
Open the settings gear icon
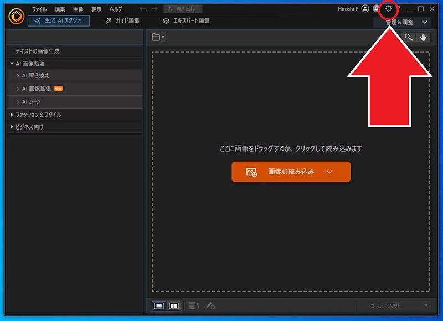(389, 9)
